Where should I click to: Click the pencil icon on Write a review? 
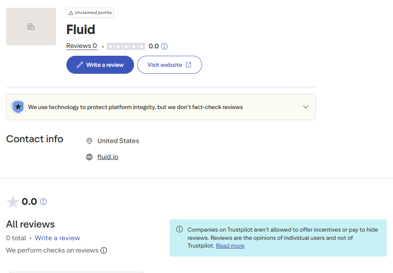tap(80, 65)
